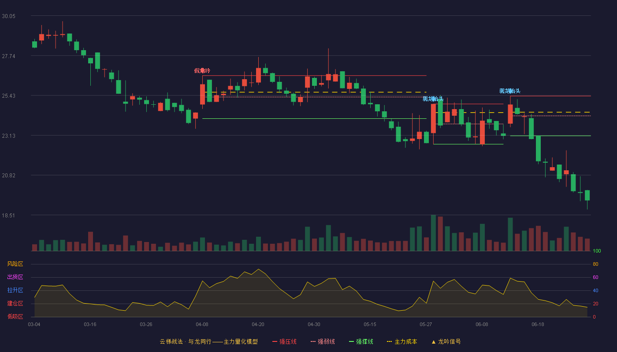Image resolution: width=617 pixels, height=352 pixels.
Task: Click the green 100 indicator scale value
Action: click(597, 251)
